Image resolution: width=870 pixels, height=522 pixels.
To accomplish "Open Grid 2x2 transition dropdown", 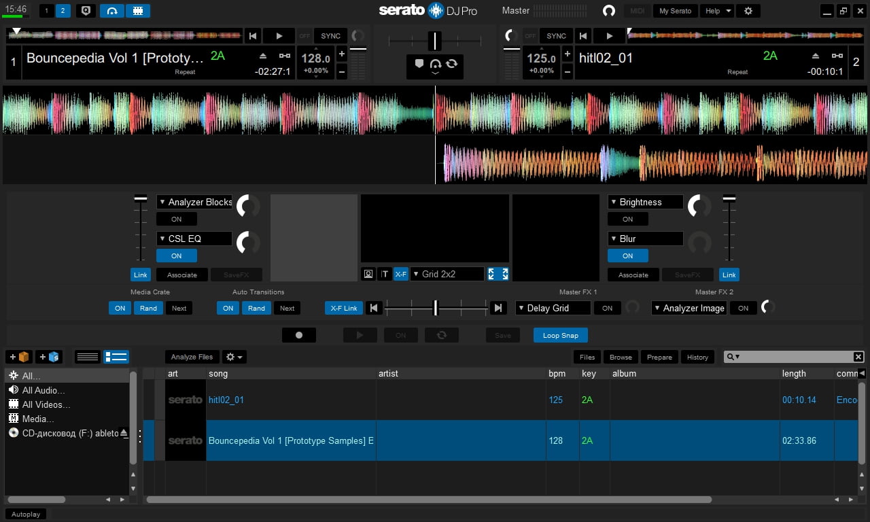I will pyautogui.click(x=447, y=274).
